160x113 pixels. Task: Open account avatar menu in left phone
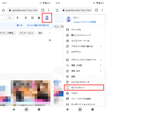tap(47, 18)
